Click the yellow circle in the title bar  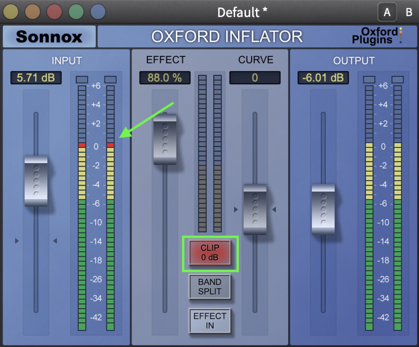(x=11, y=12)
